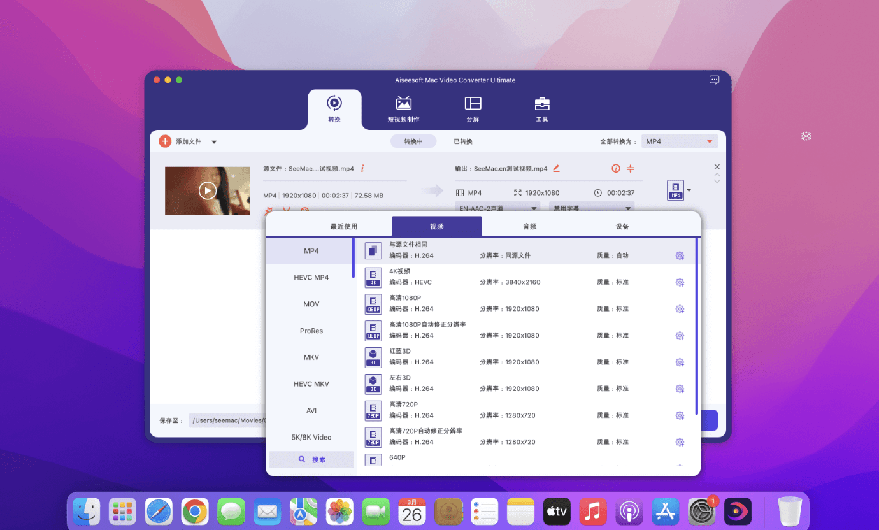Image resolution: width=879 pixels, height=530 pixels.
Task: Click the 搜索 button
Action: (x=311, y=459)
